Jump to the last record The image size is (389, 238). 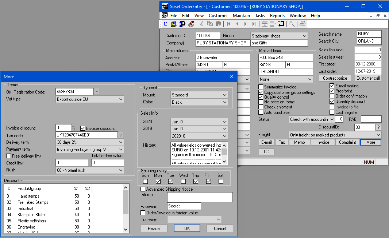(x=254, y=24)
